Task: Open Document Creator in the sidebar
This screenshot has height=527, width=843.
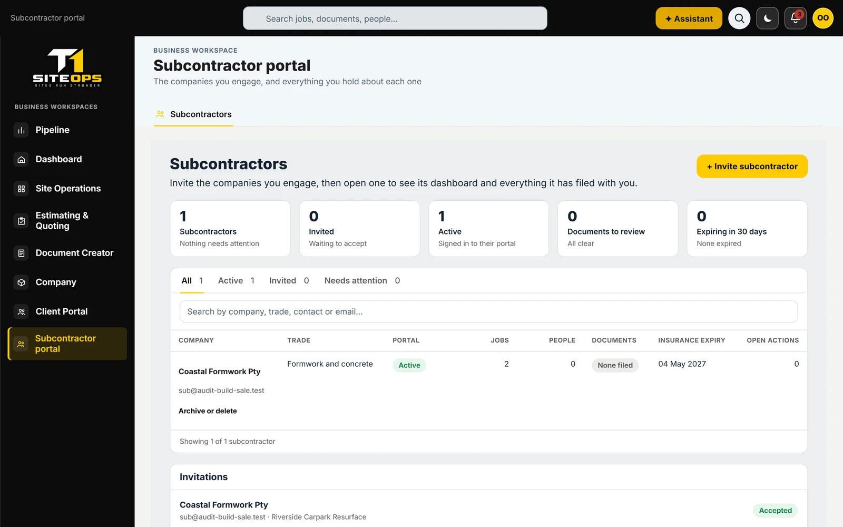Action: (x=67, y=253)
